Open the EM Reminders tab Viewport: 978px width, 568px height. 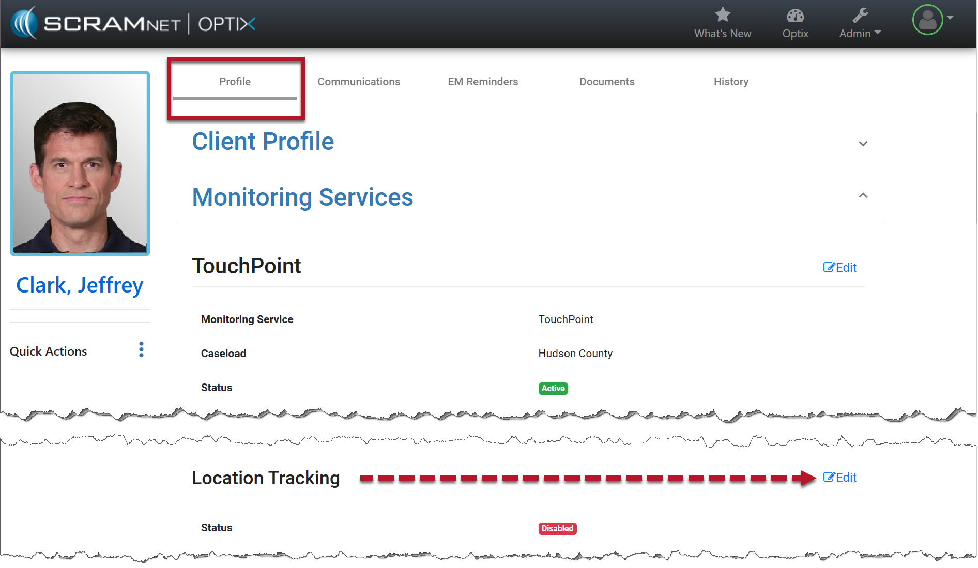483,82
